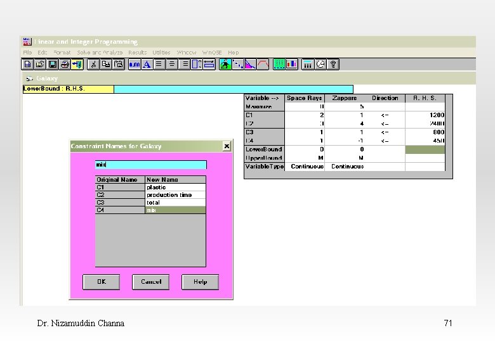Confirm constraint names with OK button
This screenshot has height=342, width=495.
[102, 282]
